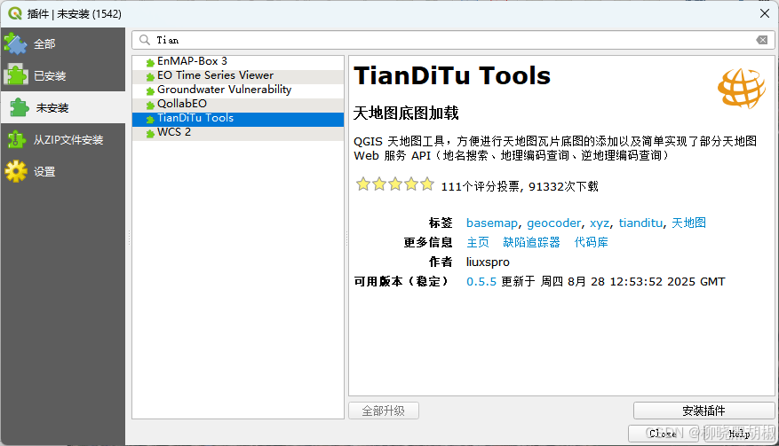Open the tianditu tag link

[x=640, y=223]
